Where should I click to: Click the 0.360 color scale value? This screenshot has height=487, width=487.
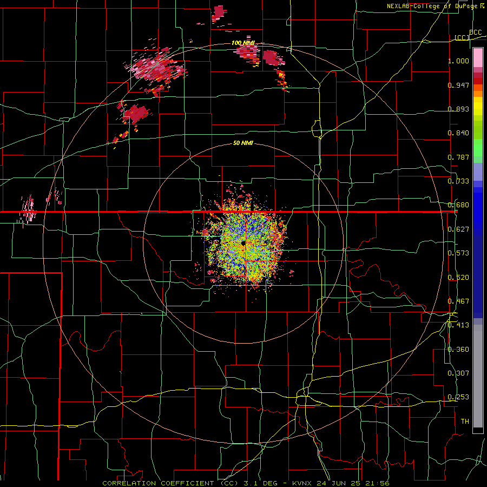(x=458, y=350)
